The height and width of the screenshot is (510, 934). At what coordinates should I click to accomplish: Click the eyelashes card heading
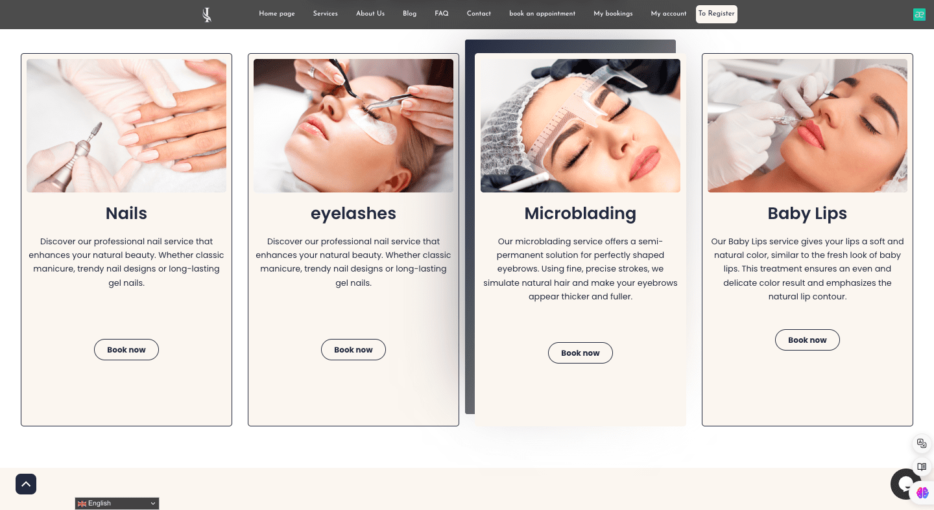(353, 213)
